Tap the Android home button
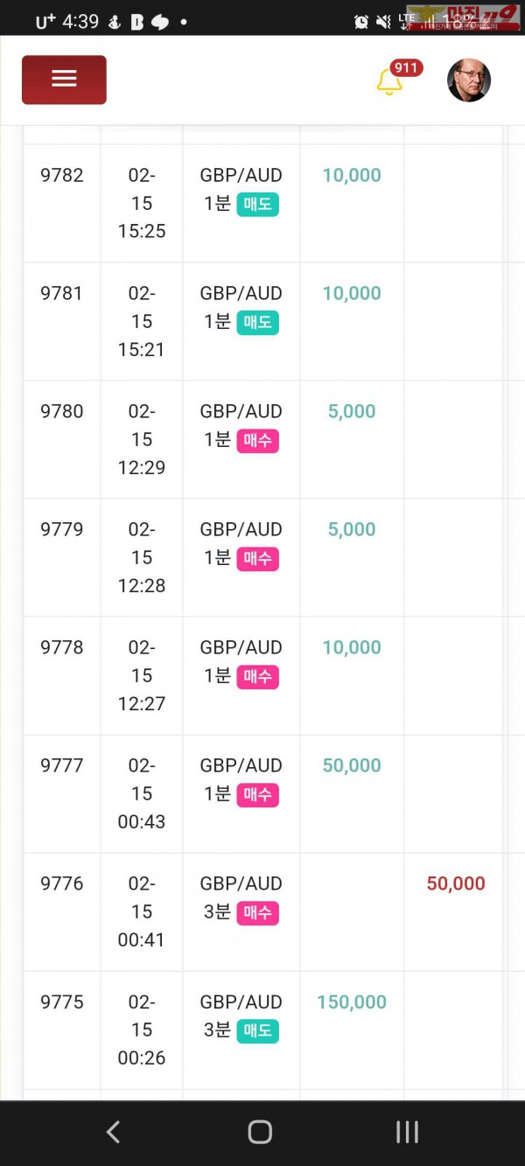 point(260,1132)
